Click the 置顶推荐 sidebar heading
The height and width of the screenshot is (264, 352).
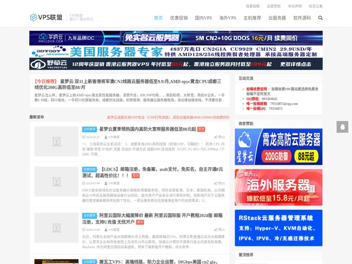point(246,255)
